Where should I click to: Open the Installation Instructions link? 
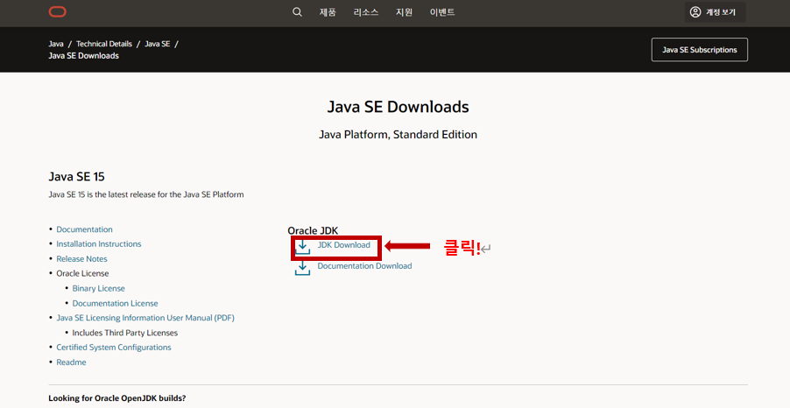coord(99,243)
